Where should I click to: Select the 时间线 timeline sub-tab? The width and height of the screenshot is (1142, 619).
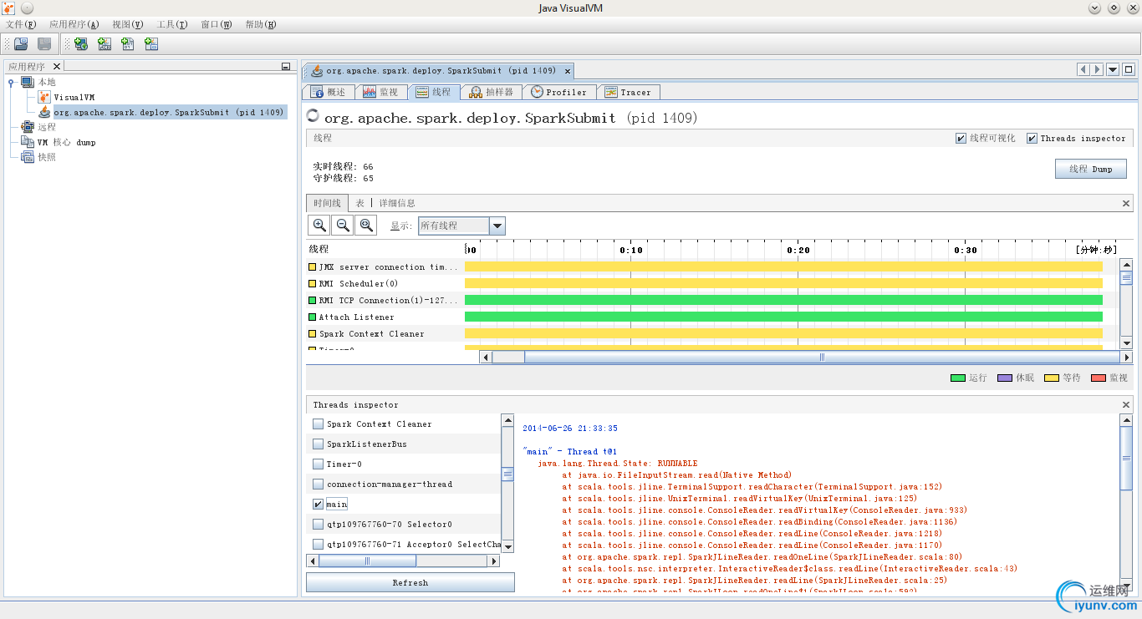328,203
